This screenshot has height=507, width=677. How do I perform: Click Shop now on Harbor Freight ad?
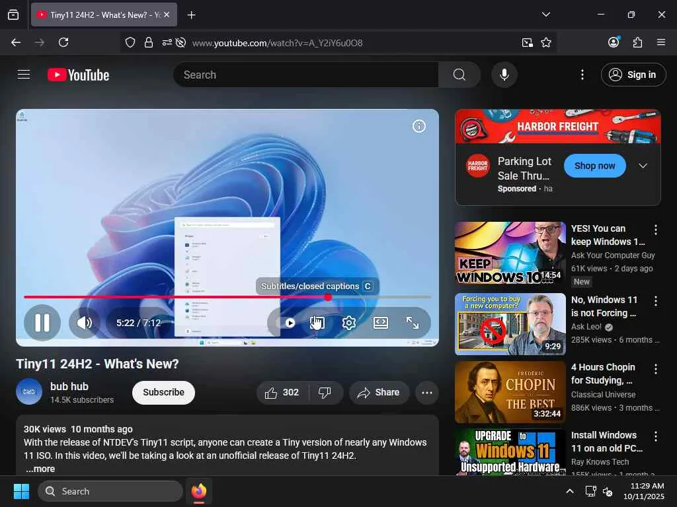(594, 166)
